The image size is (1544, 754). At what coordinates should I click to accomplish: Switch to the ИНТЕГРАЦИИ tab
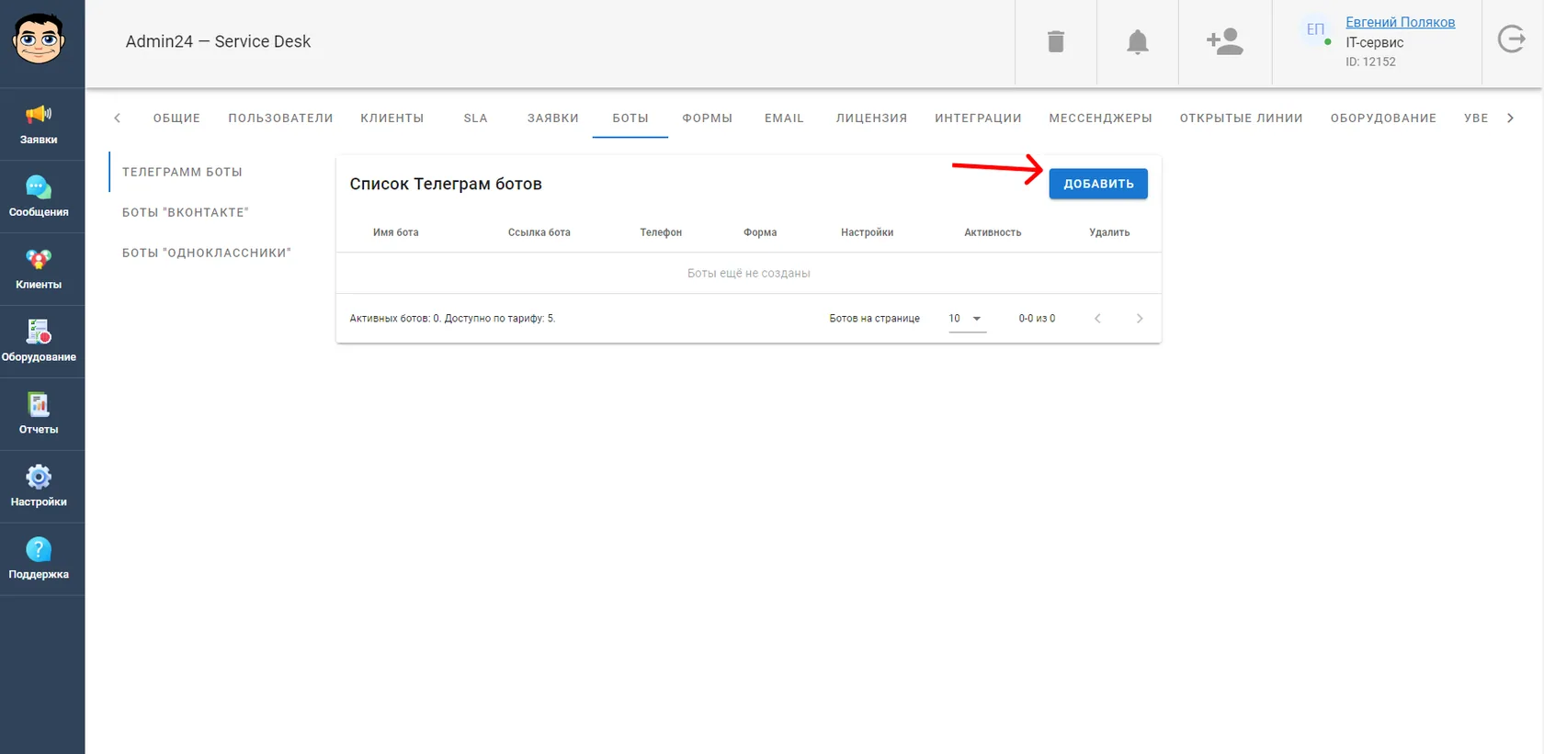(x=978, y=118)
